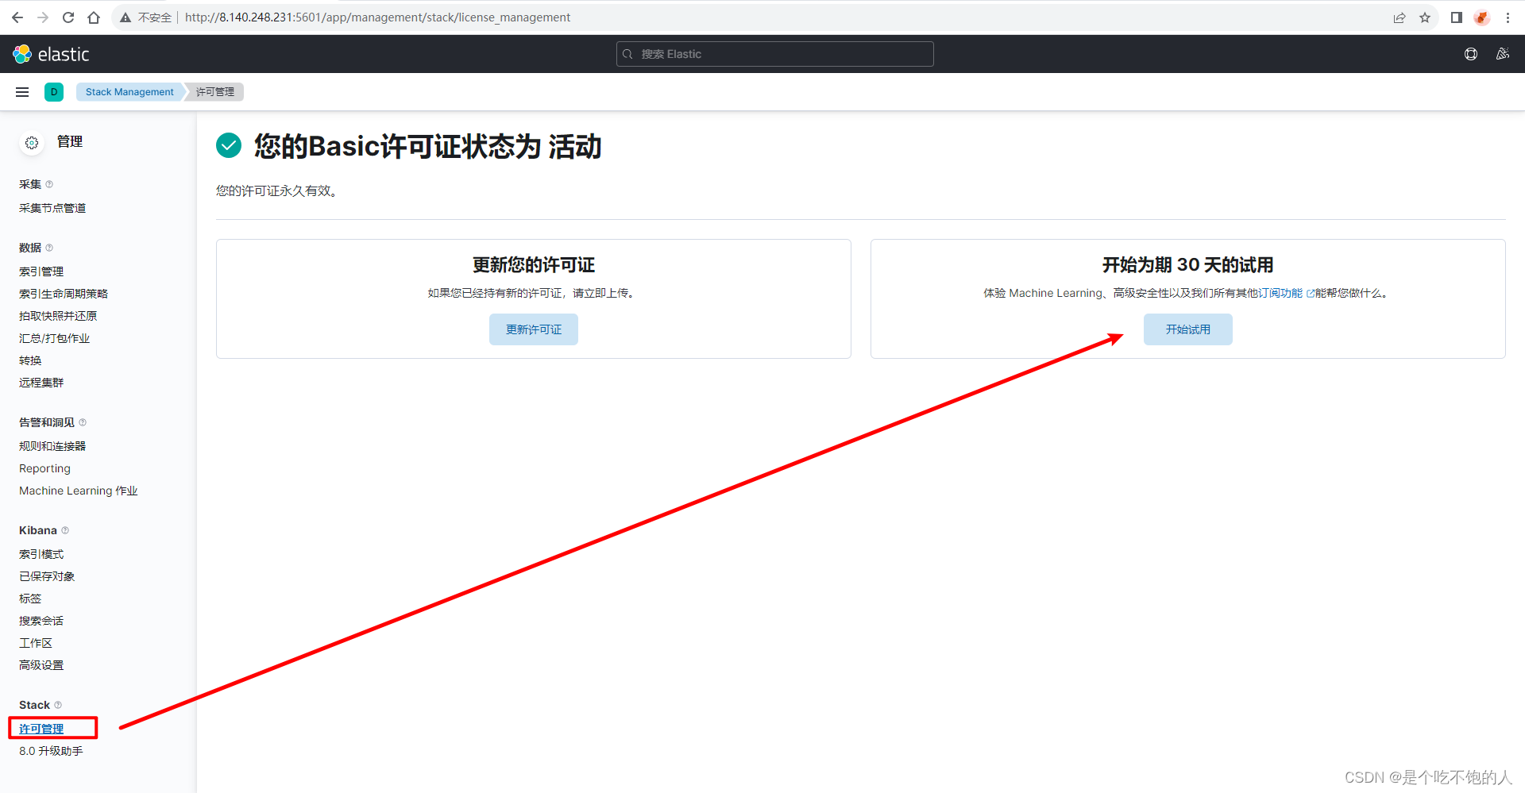Click info icon next to Stack
1525x793 pixels.
pyautogui.click(x=58, y=705)
